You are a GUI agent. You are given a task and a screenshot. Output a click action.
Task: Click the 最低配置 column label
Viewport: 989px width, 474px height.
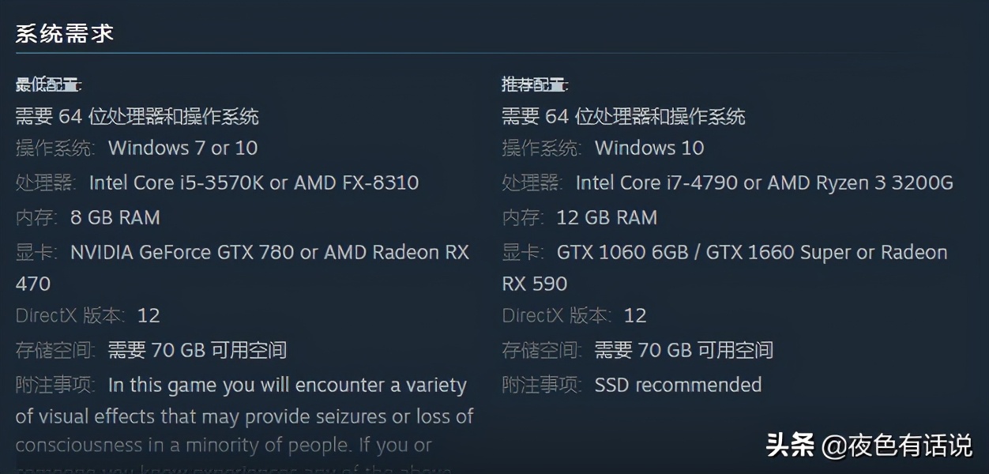pyautogui.click(x=48, y=85)
